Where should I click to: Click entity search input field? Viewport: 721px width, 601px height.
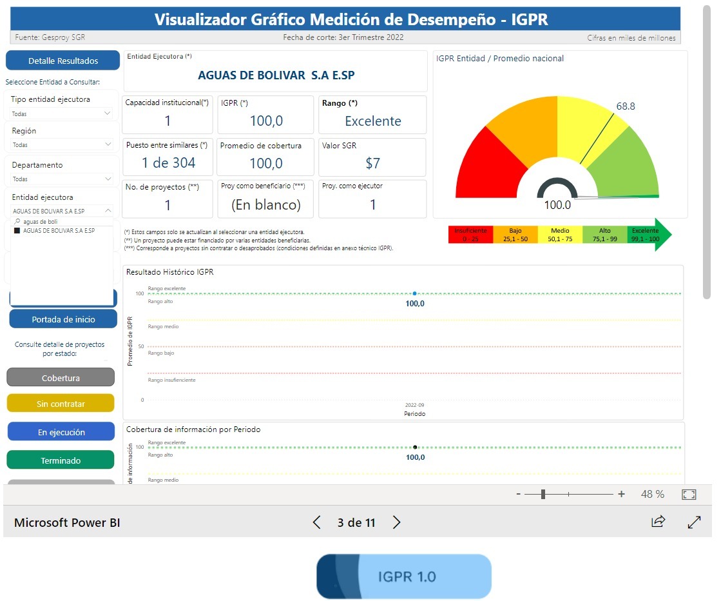click(x=64, y=221)
